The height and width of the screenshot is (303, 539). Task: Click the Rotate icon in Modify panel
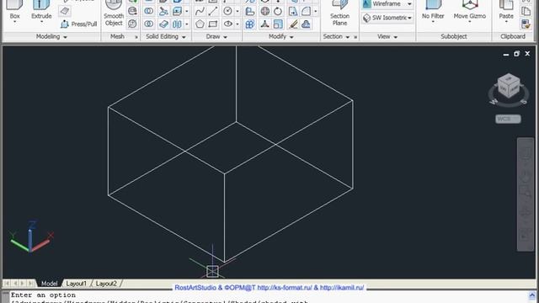click(x=278, y=11)
